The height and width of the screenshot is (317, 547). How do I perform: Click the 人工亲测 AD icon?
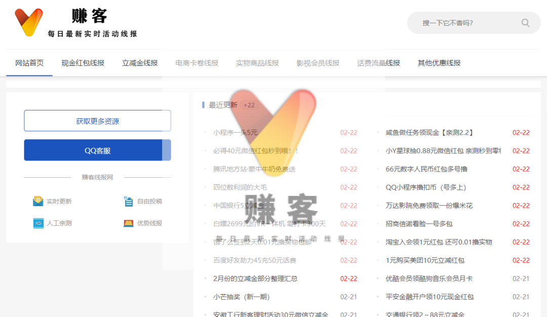point(38,223)
